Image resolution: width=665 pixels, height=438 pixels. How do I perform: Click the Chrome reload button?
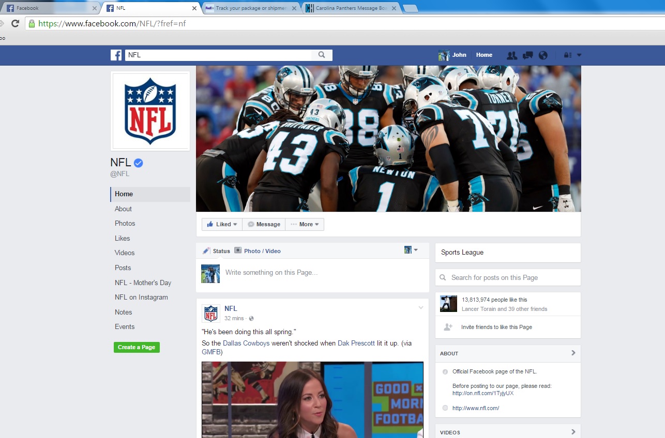15,23
